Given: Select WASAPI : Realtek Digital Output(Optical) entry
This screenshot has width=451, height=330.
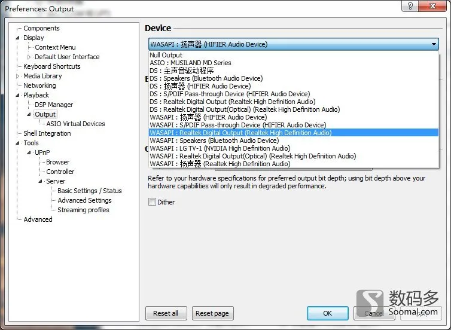Looking at the screenshot, I should [x=294, y=156].
